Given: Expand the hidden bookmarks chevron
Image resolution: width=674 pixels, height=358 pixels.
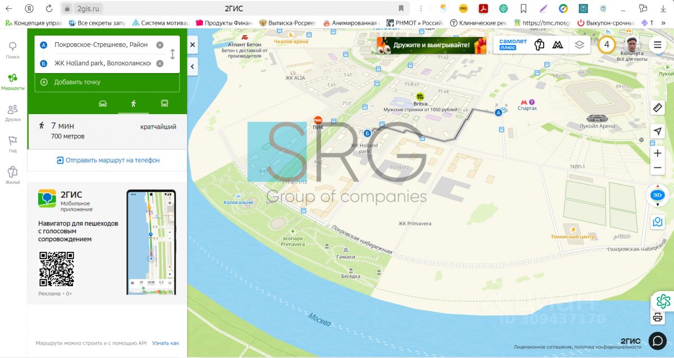Looking at the screenshot, I should pos(664,23).
